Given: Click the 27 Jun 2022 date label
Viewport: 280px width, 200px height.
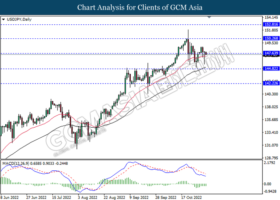Looking at the screenshot, I should pyautogui.click(x=36, y=198).
